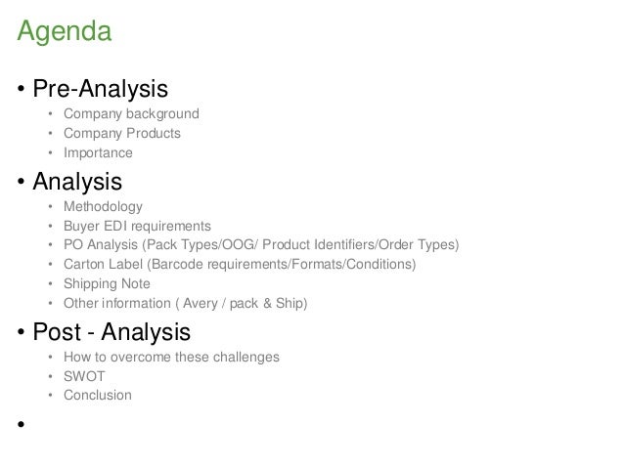Click the bullet marker before Post - Analysis
Screen dimensions: 624x468
pos(22,332)
